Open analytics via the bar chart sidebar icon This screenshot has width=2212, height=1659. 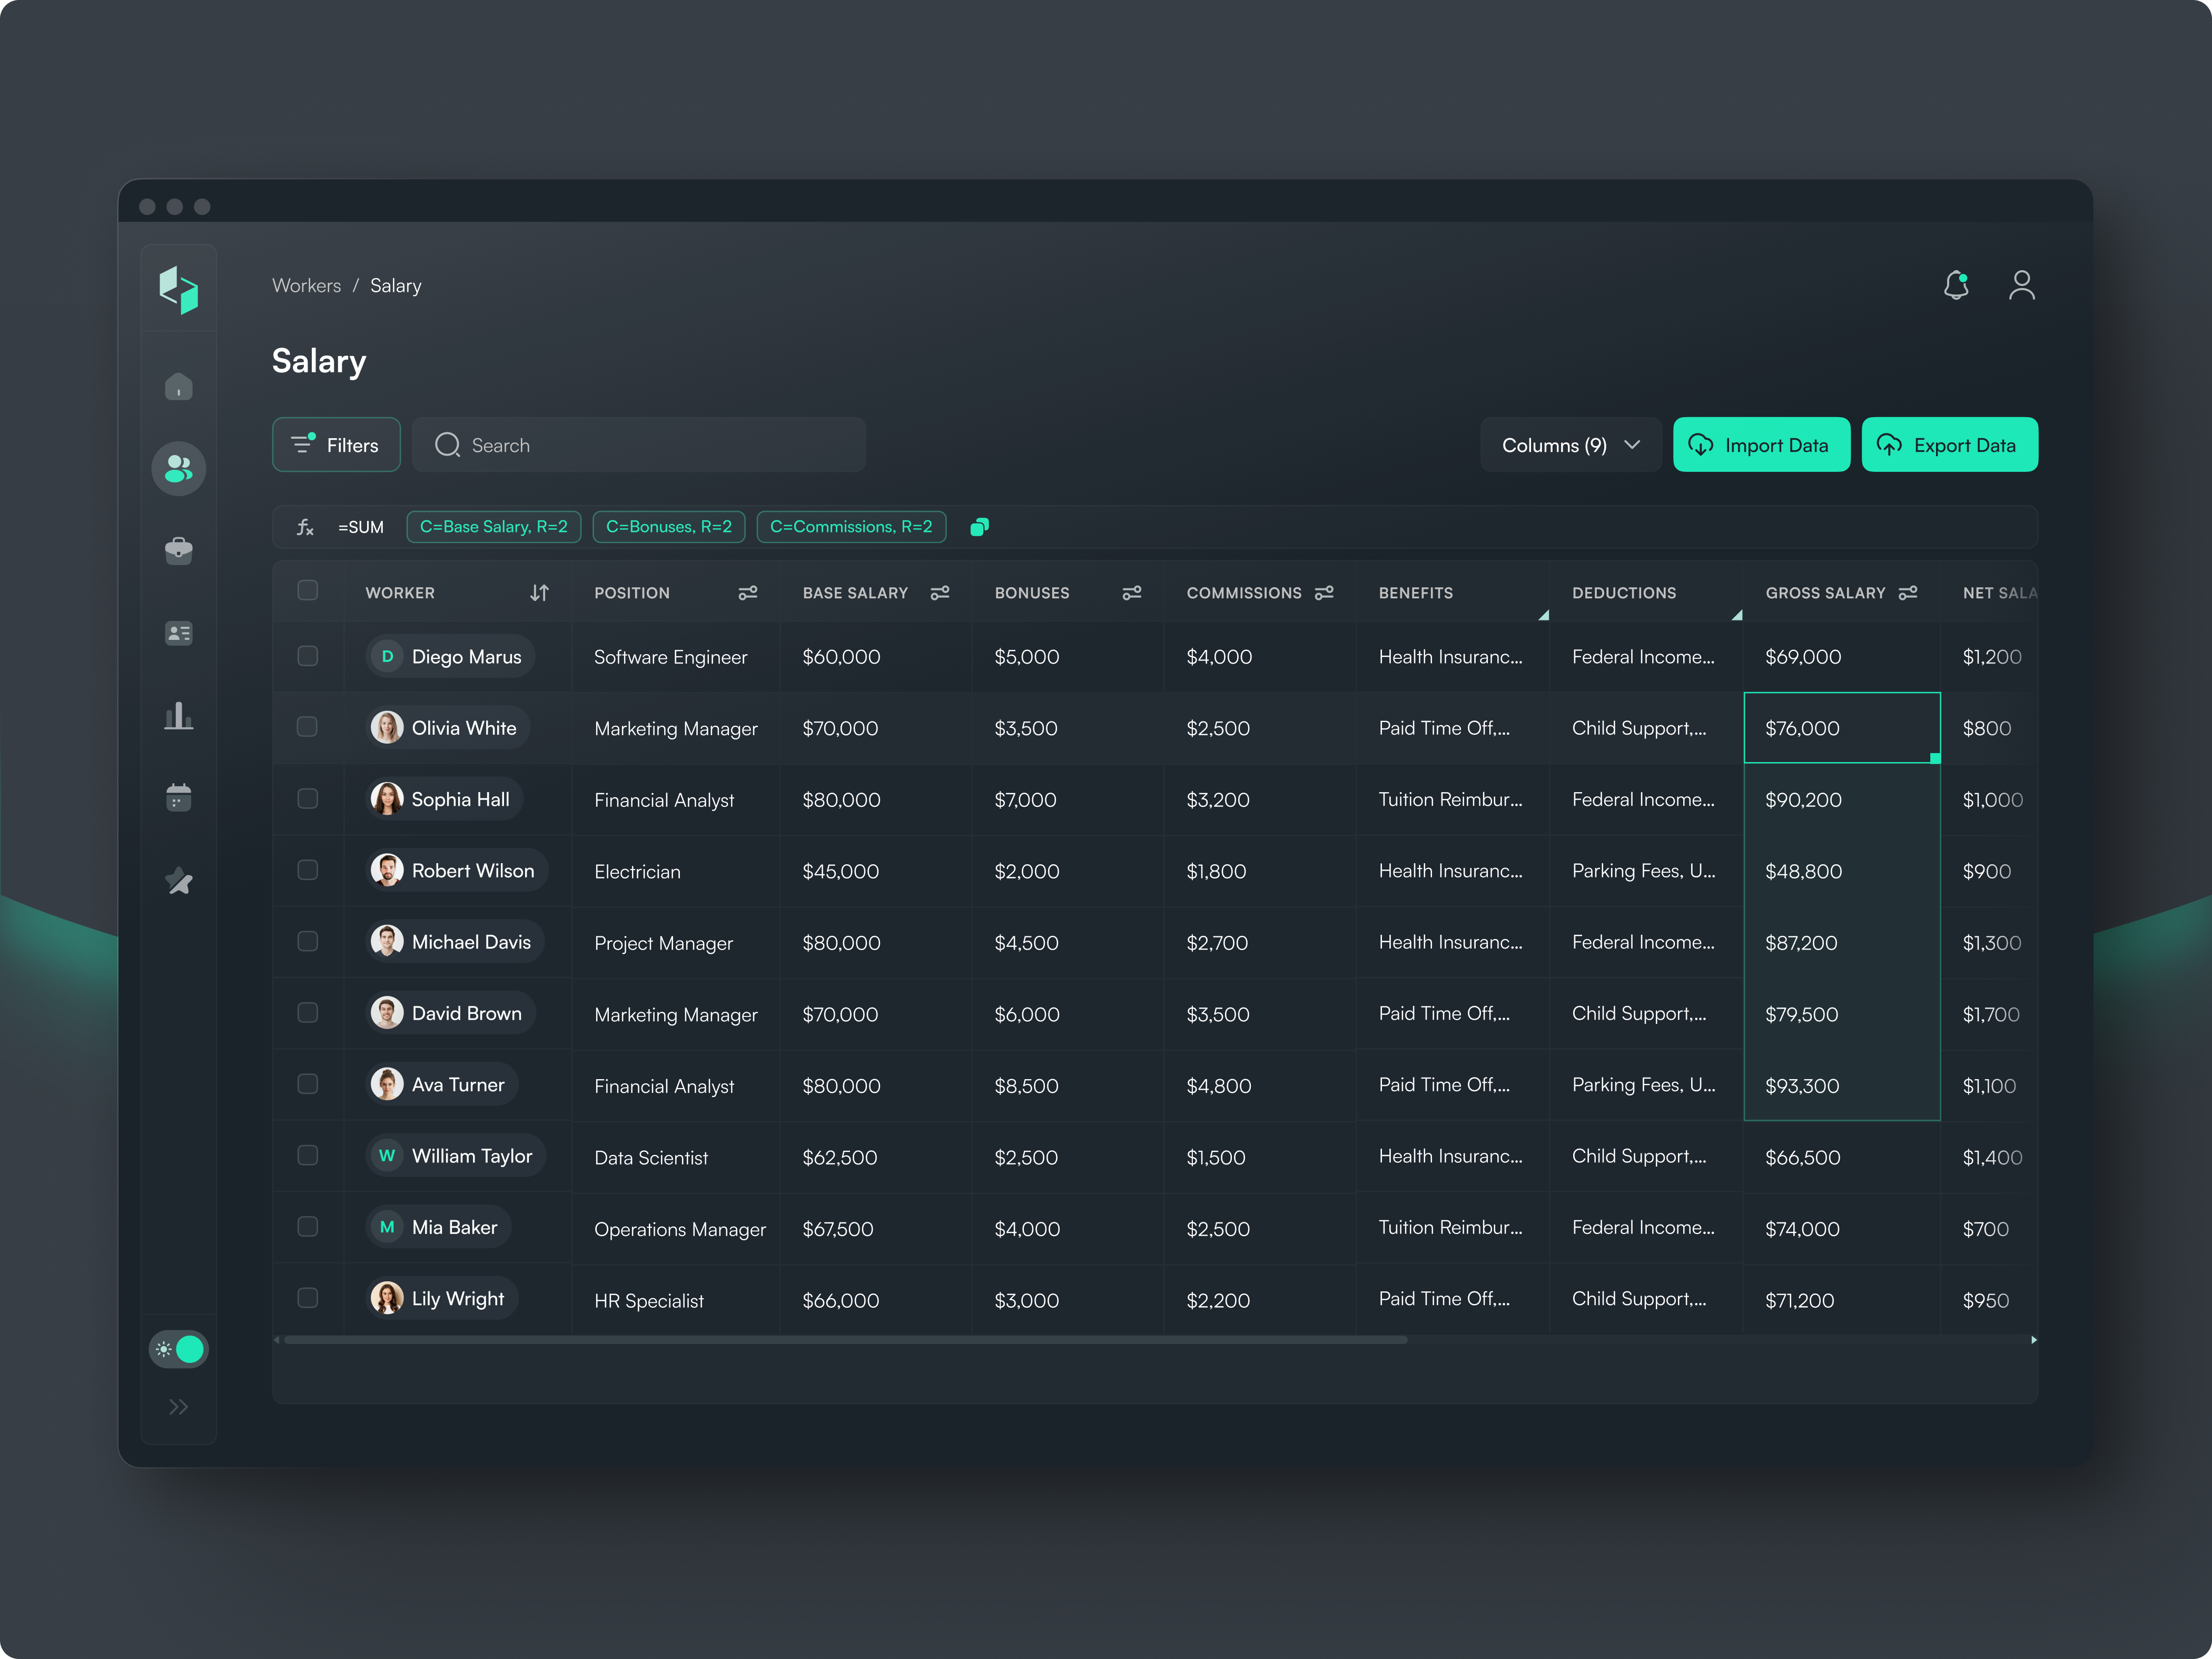pyautogui.click(x=178, y=716)
